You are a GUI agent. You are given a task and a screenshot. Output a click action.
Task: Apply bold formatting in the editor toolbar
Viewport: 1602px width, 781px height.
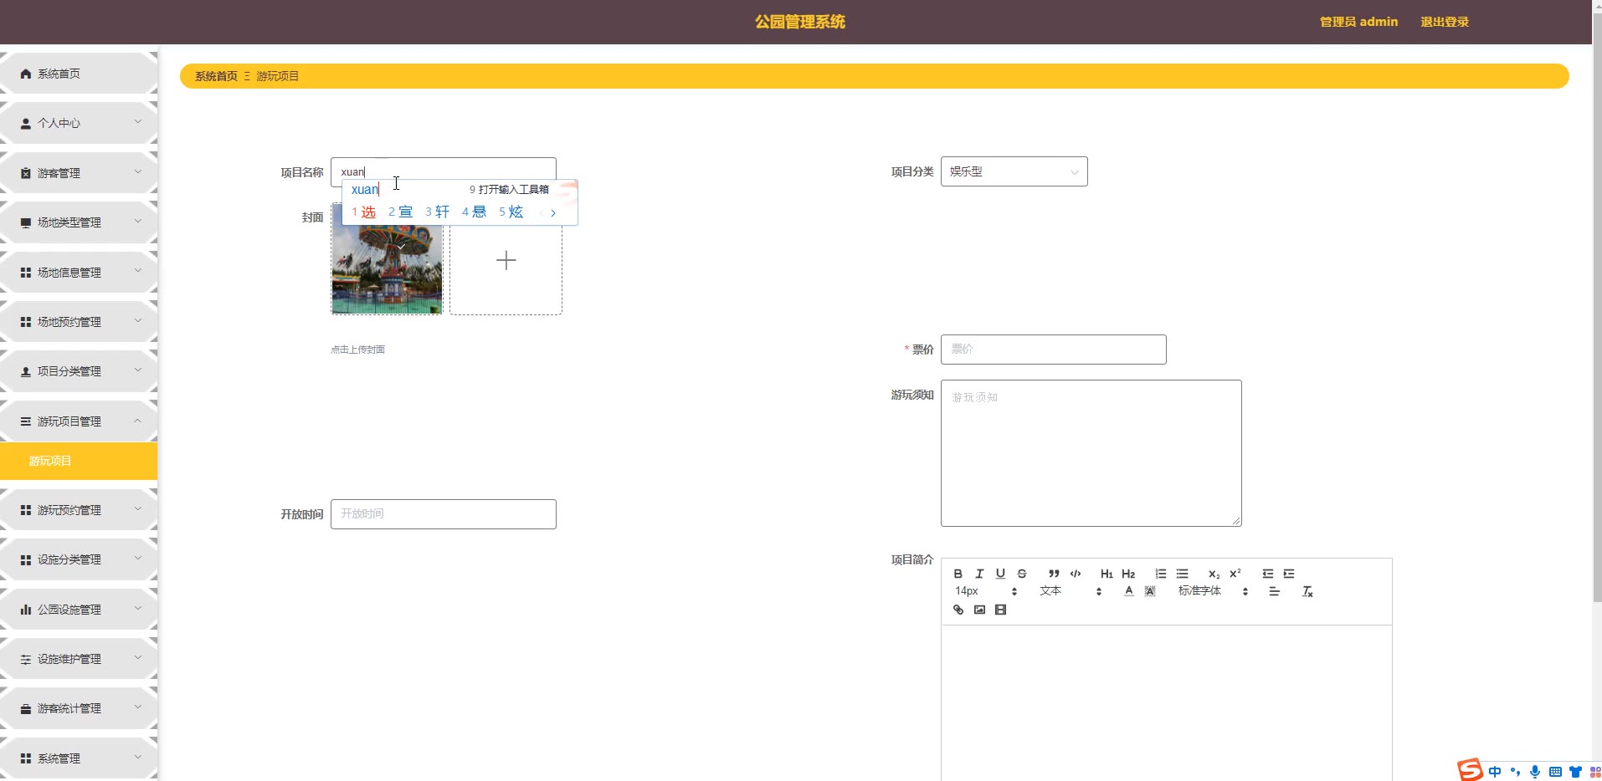(x=958, y=574)
